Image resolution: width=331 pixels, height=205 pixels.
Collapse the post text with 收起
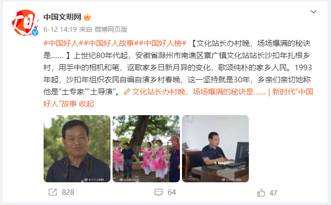[86, 104]
